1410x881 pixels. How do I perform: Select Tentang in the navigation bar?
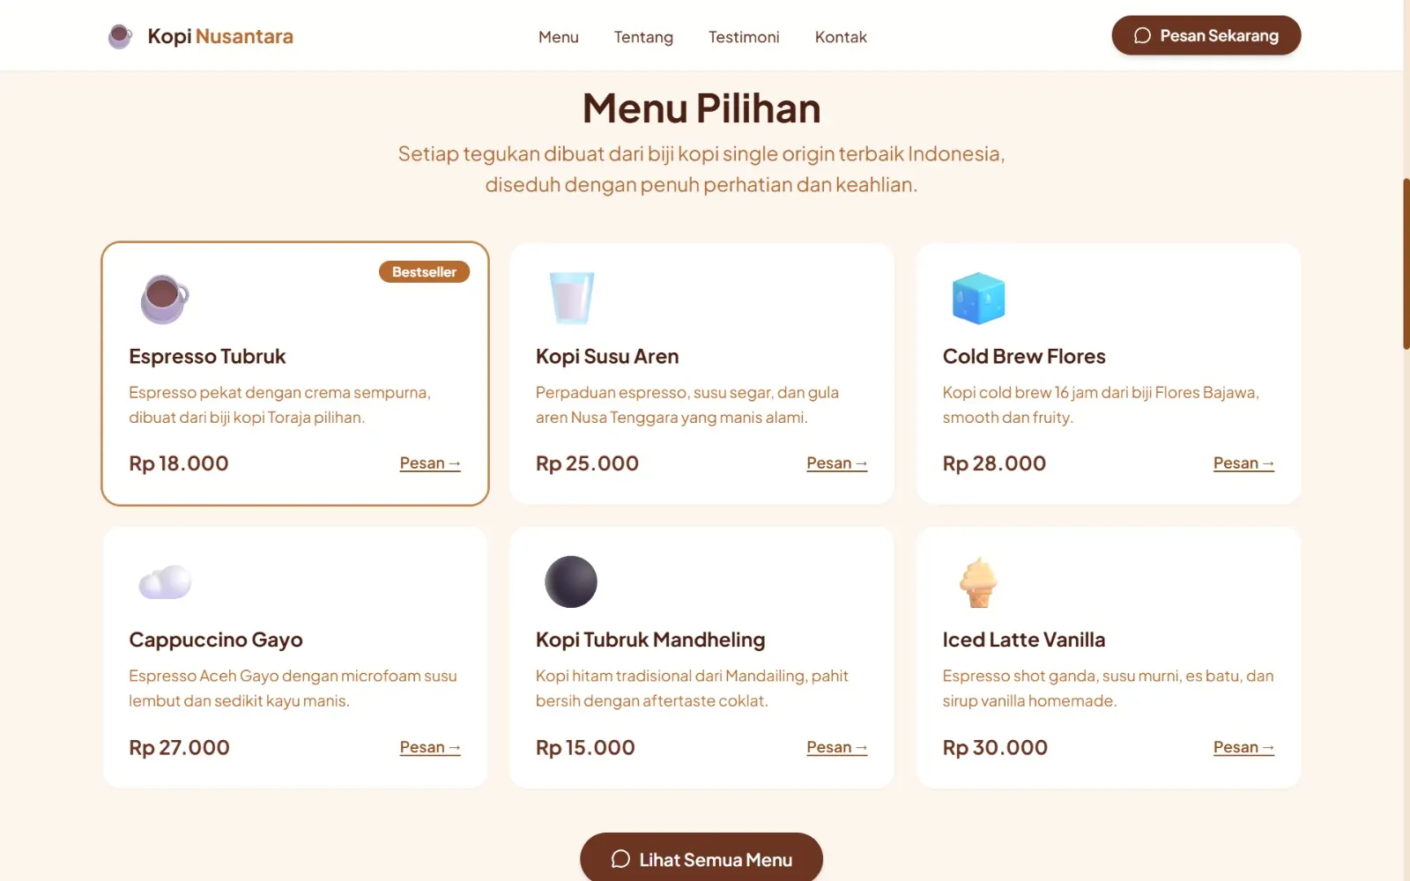tap(643, 36)
